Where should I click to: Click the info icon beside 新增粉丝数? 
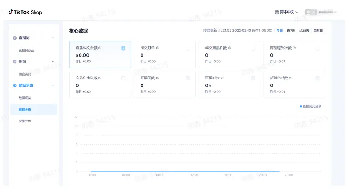click(291, 78)
